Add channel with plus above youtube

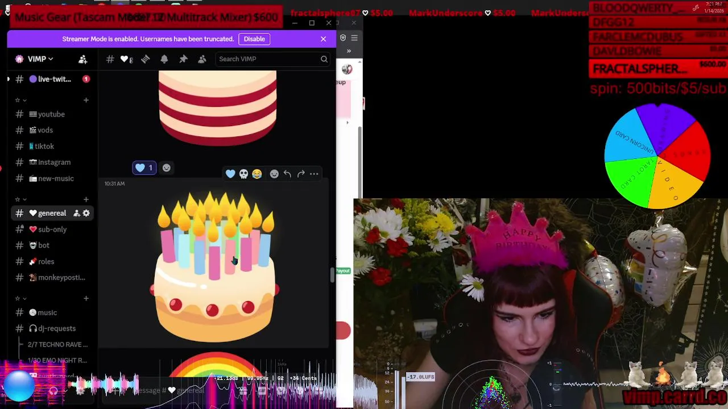click(x=86, y=100)
